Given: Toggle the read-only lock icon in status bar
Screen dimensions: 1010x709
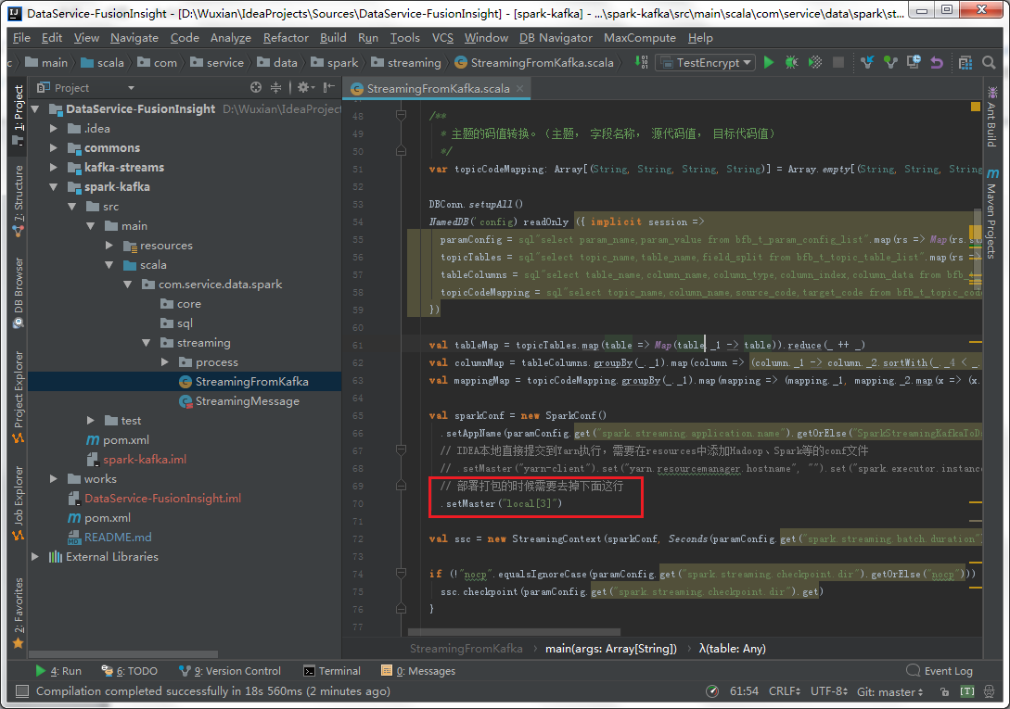Looking at the screenshot, I should 944,691.
